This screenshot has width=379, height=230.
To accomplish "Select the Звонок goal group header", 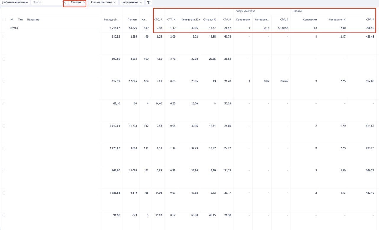I will [297, 11].
